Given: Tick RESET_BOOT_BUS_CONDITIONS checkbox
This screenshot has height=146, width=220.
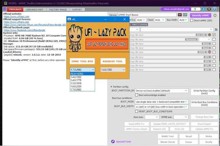Looking at the screenshot, I should point(136,112).
